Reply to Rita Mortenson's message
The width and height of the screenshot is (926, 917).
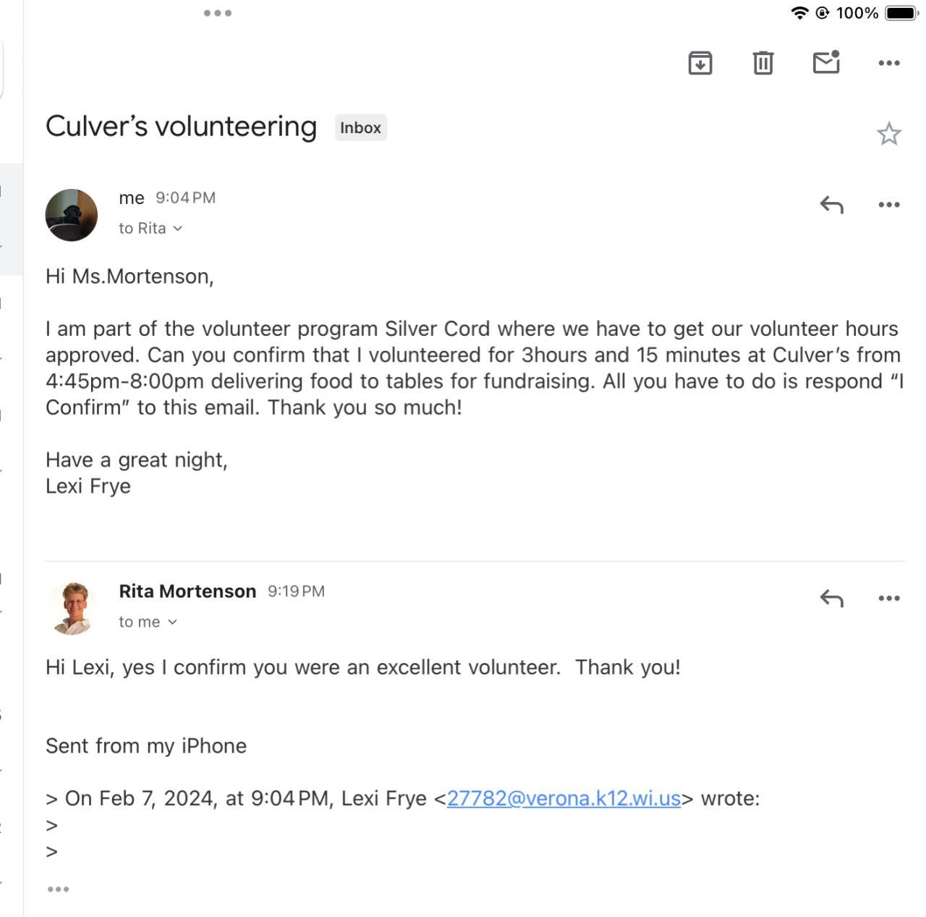click(x=831, y=599)
